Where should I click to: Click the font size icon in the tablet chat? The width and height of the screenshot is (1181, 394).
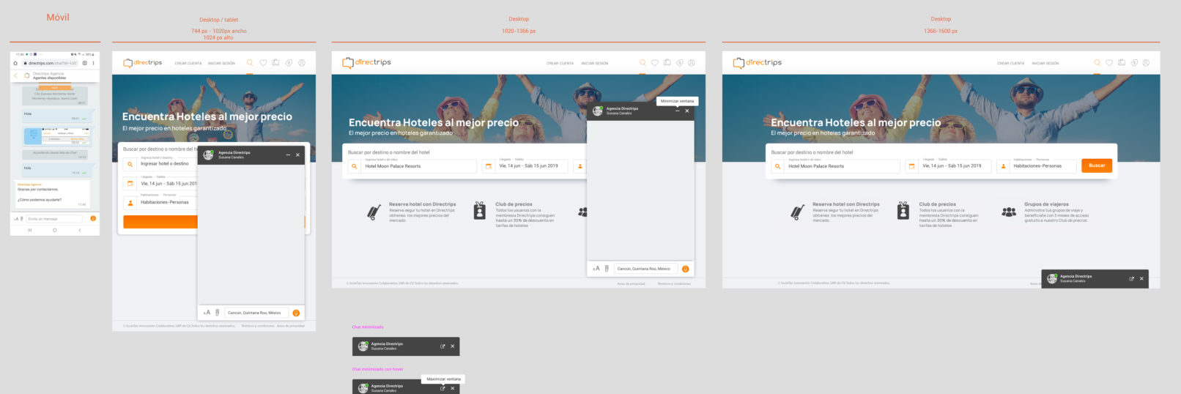(207, 313)
